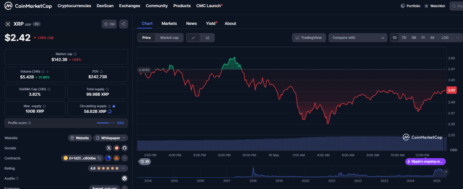This screenshot has width=463, height=189.
Task: Open DexScan menu
Action: pos(105,6)
